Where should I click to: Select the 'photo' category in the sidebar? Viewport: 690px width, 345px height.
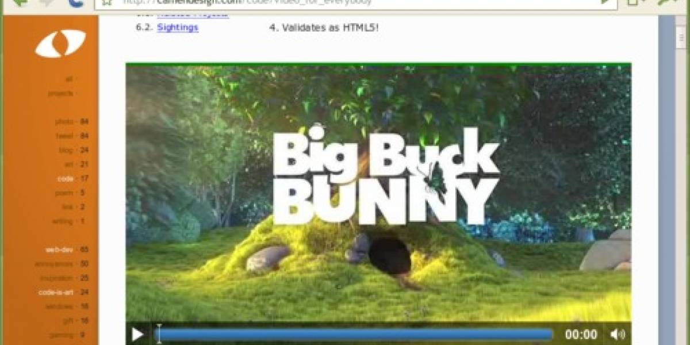click(64, 122)
